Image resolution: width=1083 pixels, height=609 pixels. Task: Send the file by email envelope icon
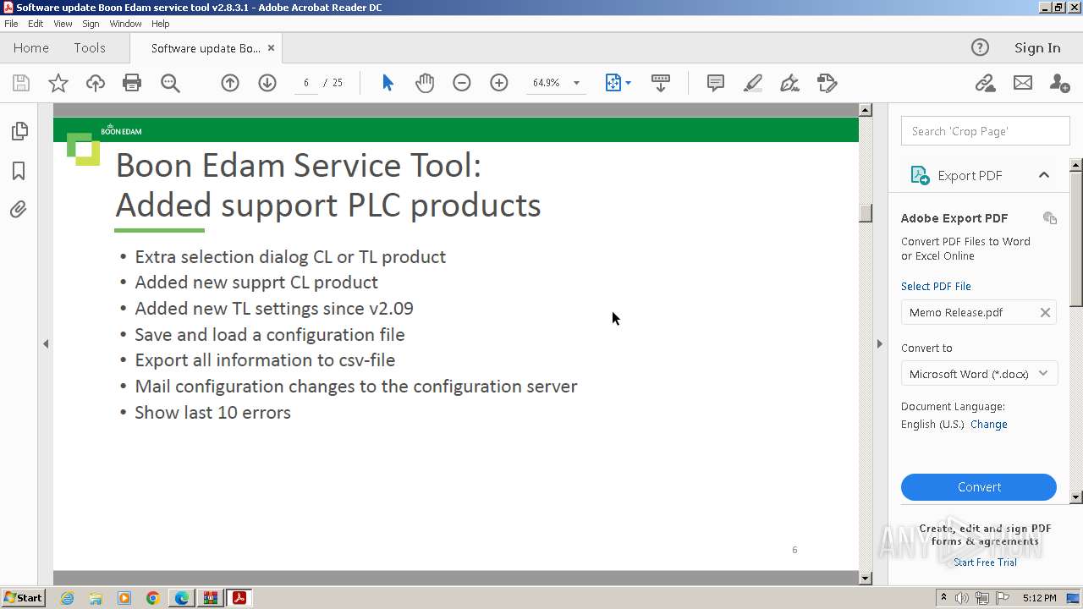[1023, 83]
